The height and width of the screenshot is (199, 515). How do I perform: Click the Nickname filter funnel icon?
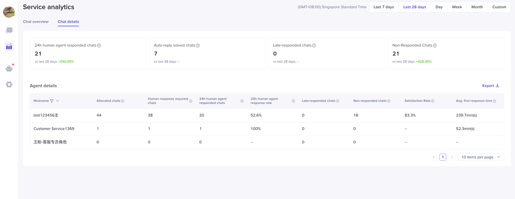52,101
